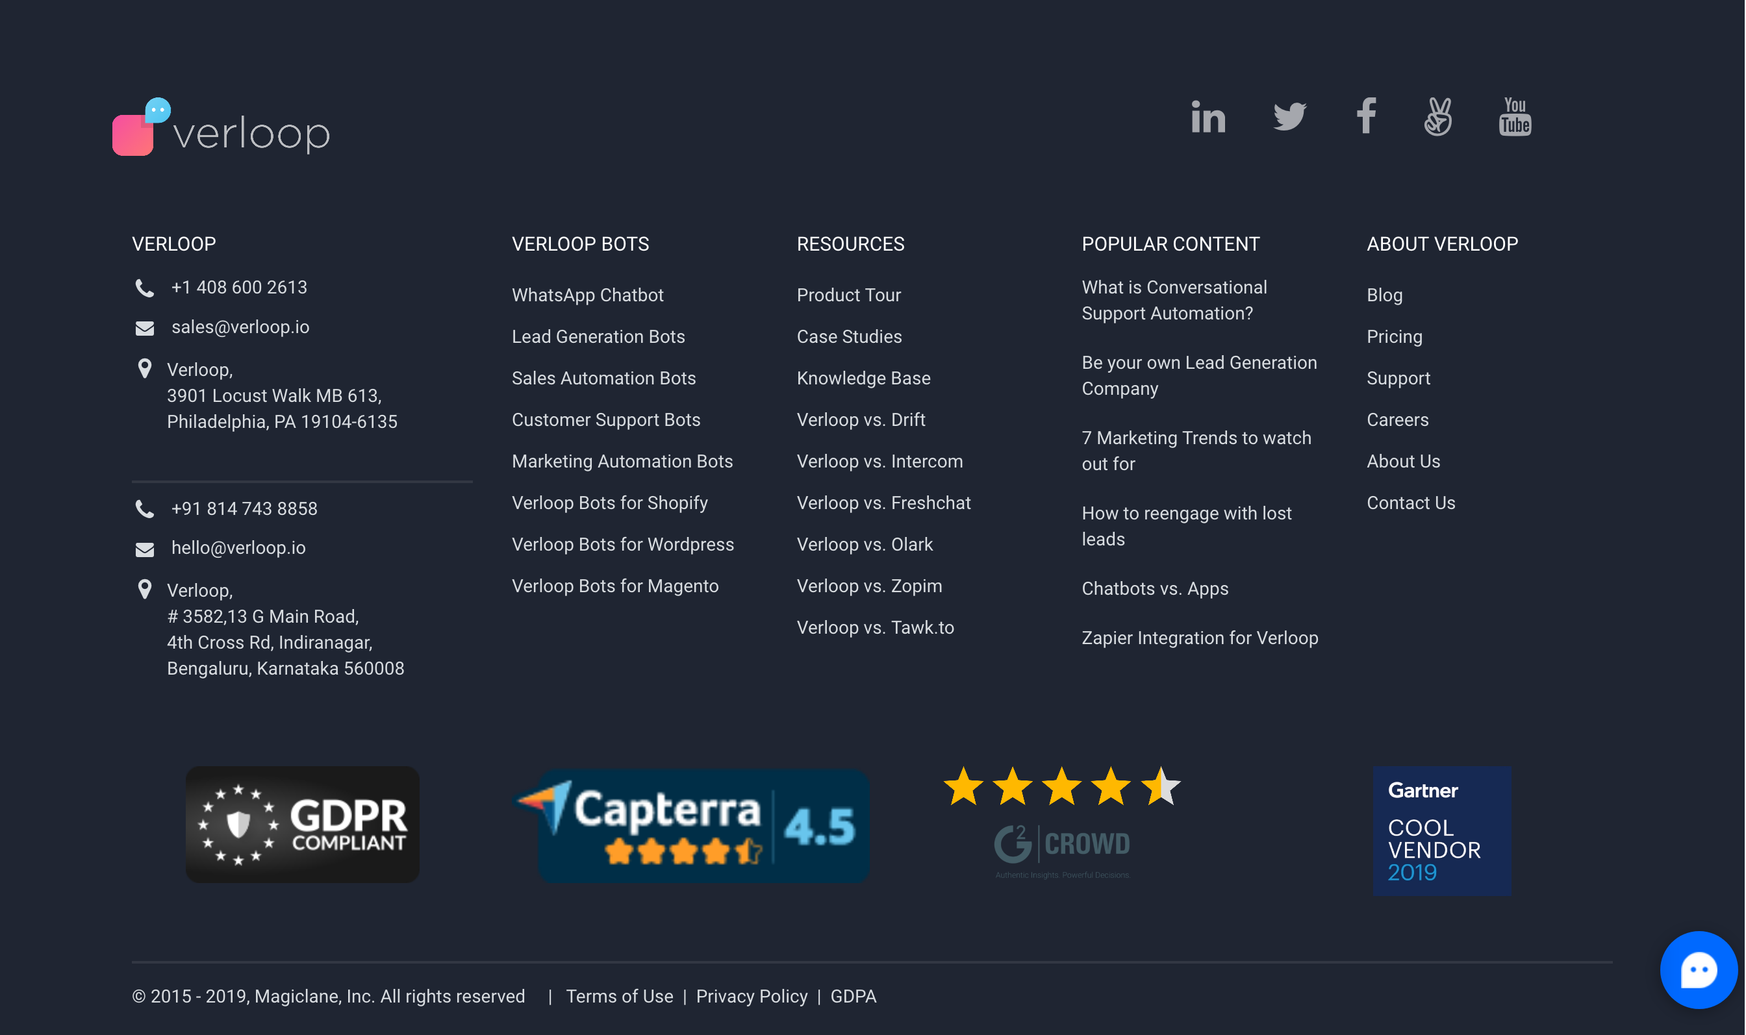Open Lead Generation Bots link
This screenshot has width=1746, height=1035.
pyautogui.click(x=598, y=337)
